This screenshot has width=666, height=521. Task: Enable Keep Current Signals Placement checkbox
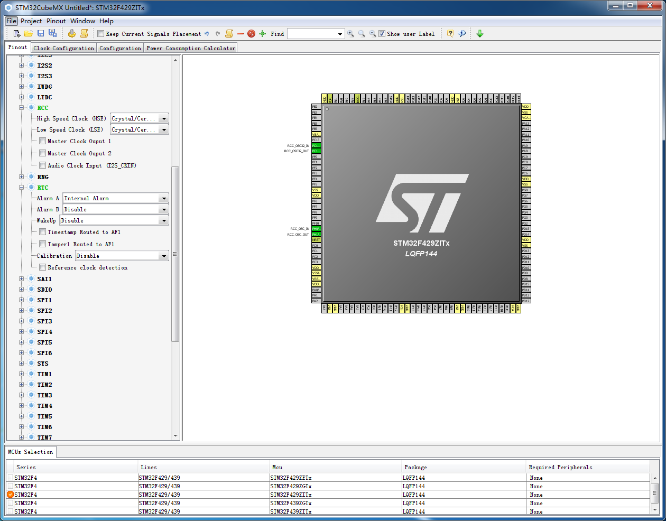point(100,34)
